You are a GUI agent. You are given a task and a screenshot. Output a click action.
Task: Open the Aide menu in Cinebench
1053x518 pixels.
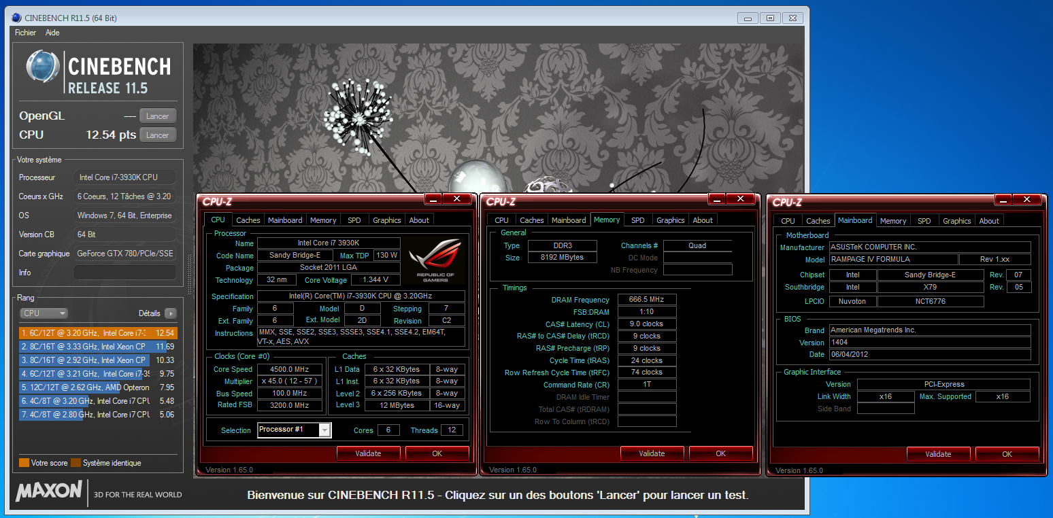[x=52, y=33]
